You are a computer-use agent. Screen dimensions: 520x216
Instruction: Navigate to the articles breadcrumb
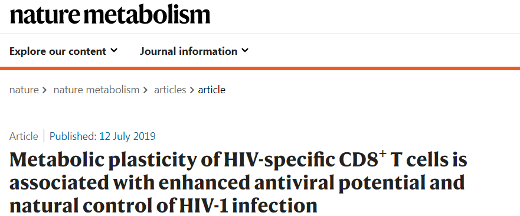[x=170, y=90]
